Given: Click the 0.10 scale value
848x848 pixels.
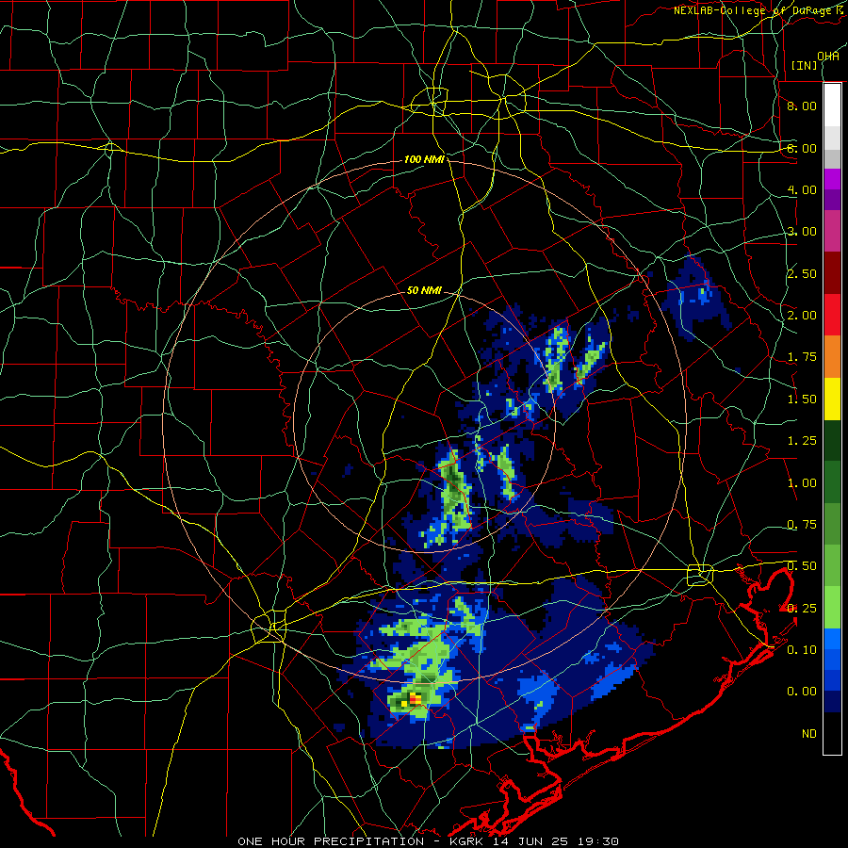Looking at the screenshot, I should tap(802, 650).
